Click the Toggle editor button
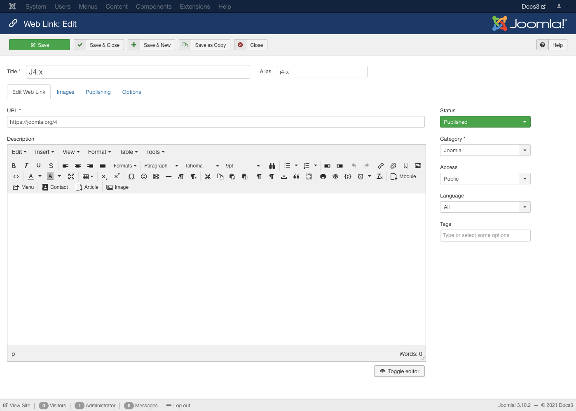576x411 pixels. (x=399, y=371)
